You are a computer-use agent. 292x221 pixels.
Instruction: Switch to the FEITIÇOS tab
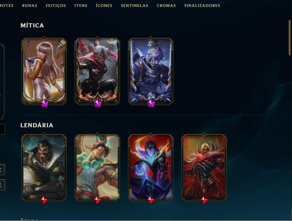56,6
